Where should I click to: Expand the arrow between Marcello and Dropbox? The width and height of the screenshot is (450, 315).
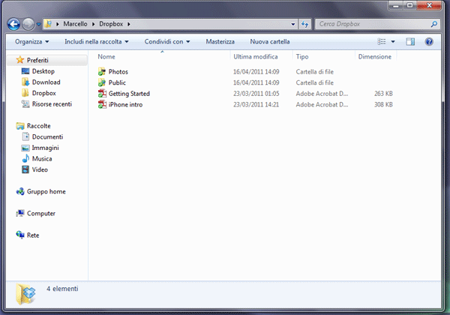click(93, 24)
